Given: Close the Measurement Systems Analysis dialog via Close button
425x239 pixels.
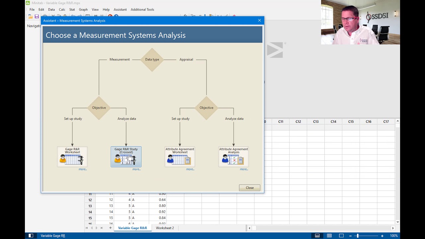Looking at the screenshot, I should (250, 188).
